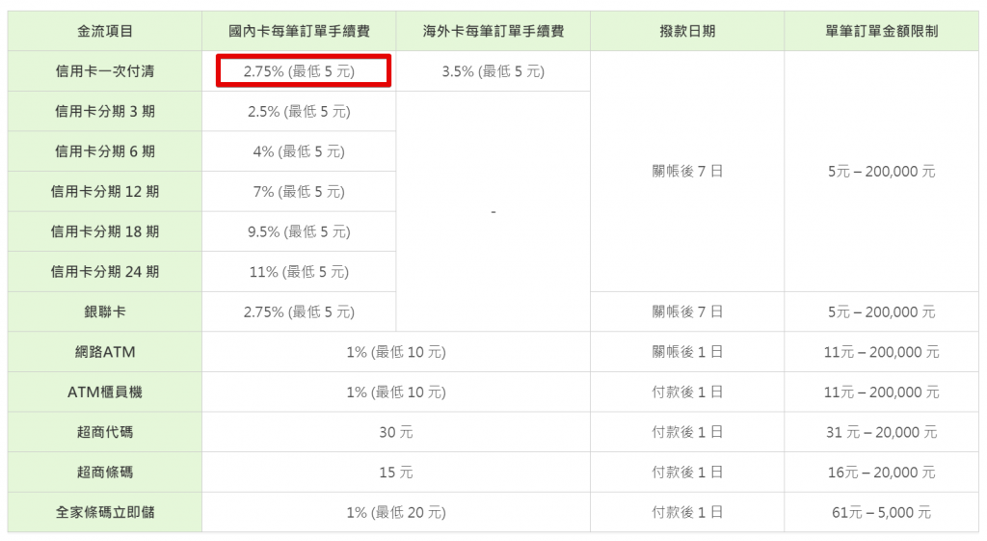
Task: Click the 4% (最低 5 元) fee cell
Action: (299, 151)
